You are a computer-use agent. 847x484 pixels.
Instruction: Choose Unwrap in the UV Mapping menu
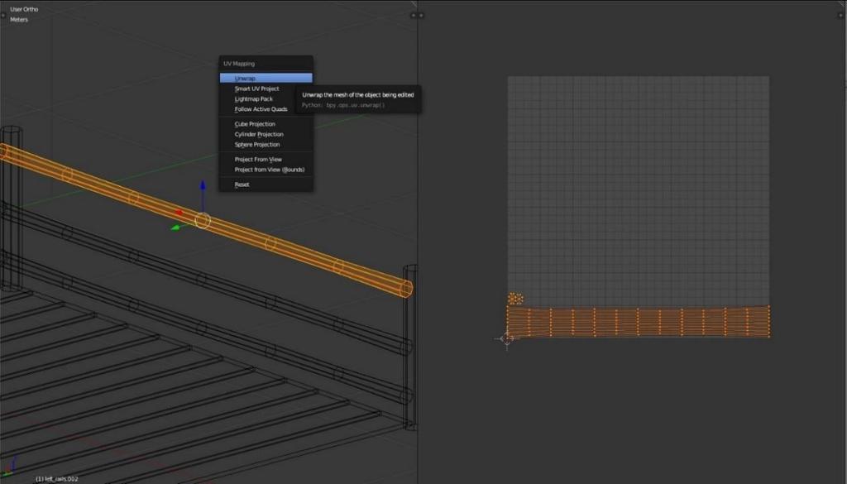coord(266,79)
